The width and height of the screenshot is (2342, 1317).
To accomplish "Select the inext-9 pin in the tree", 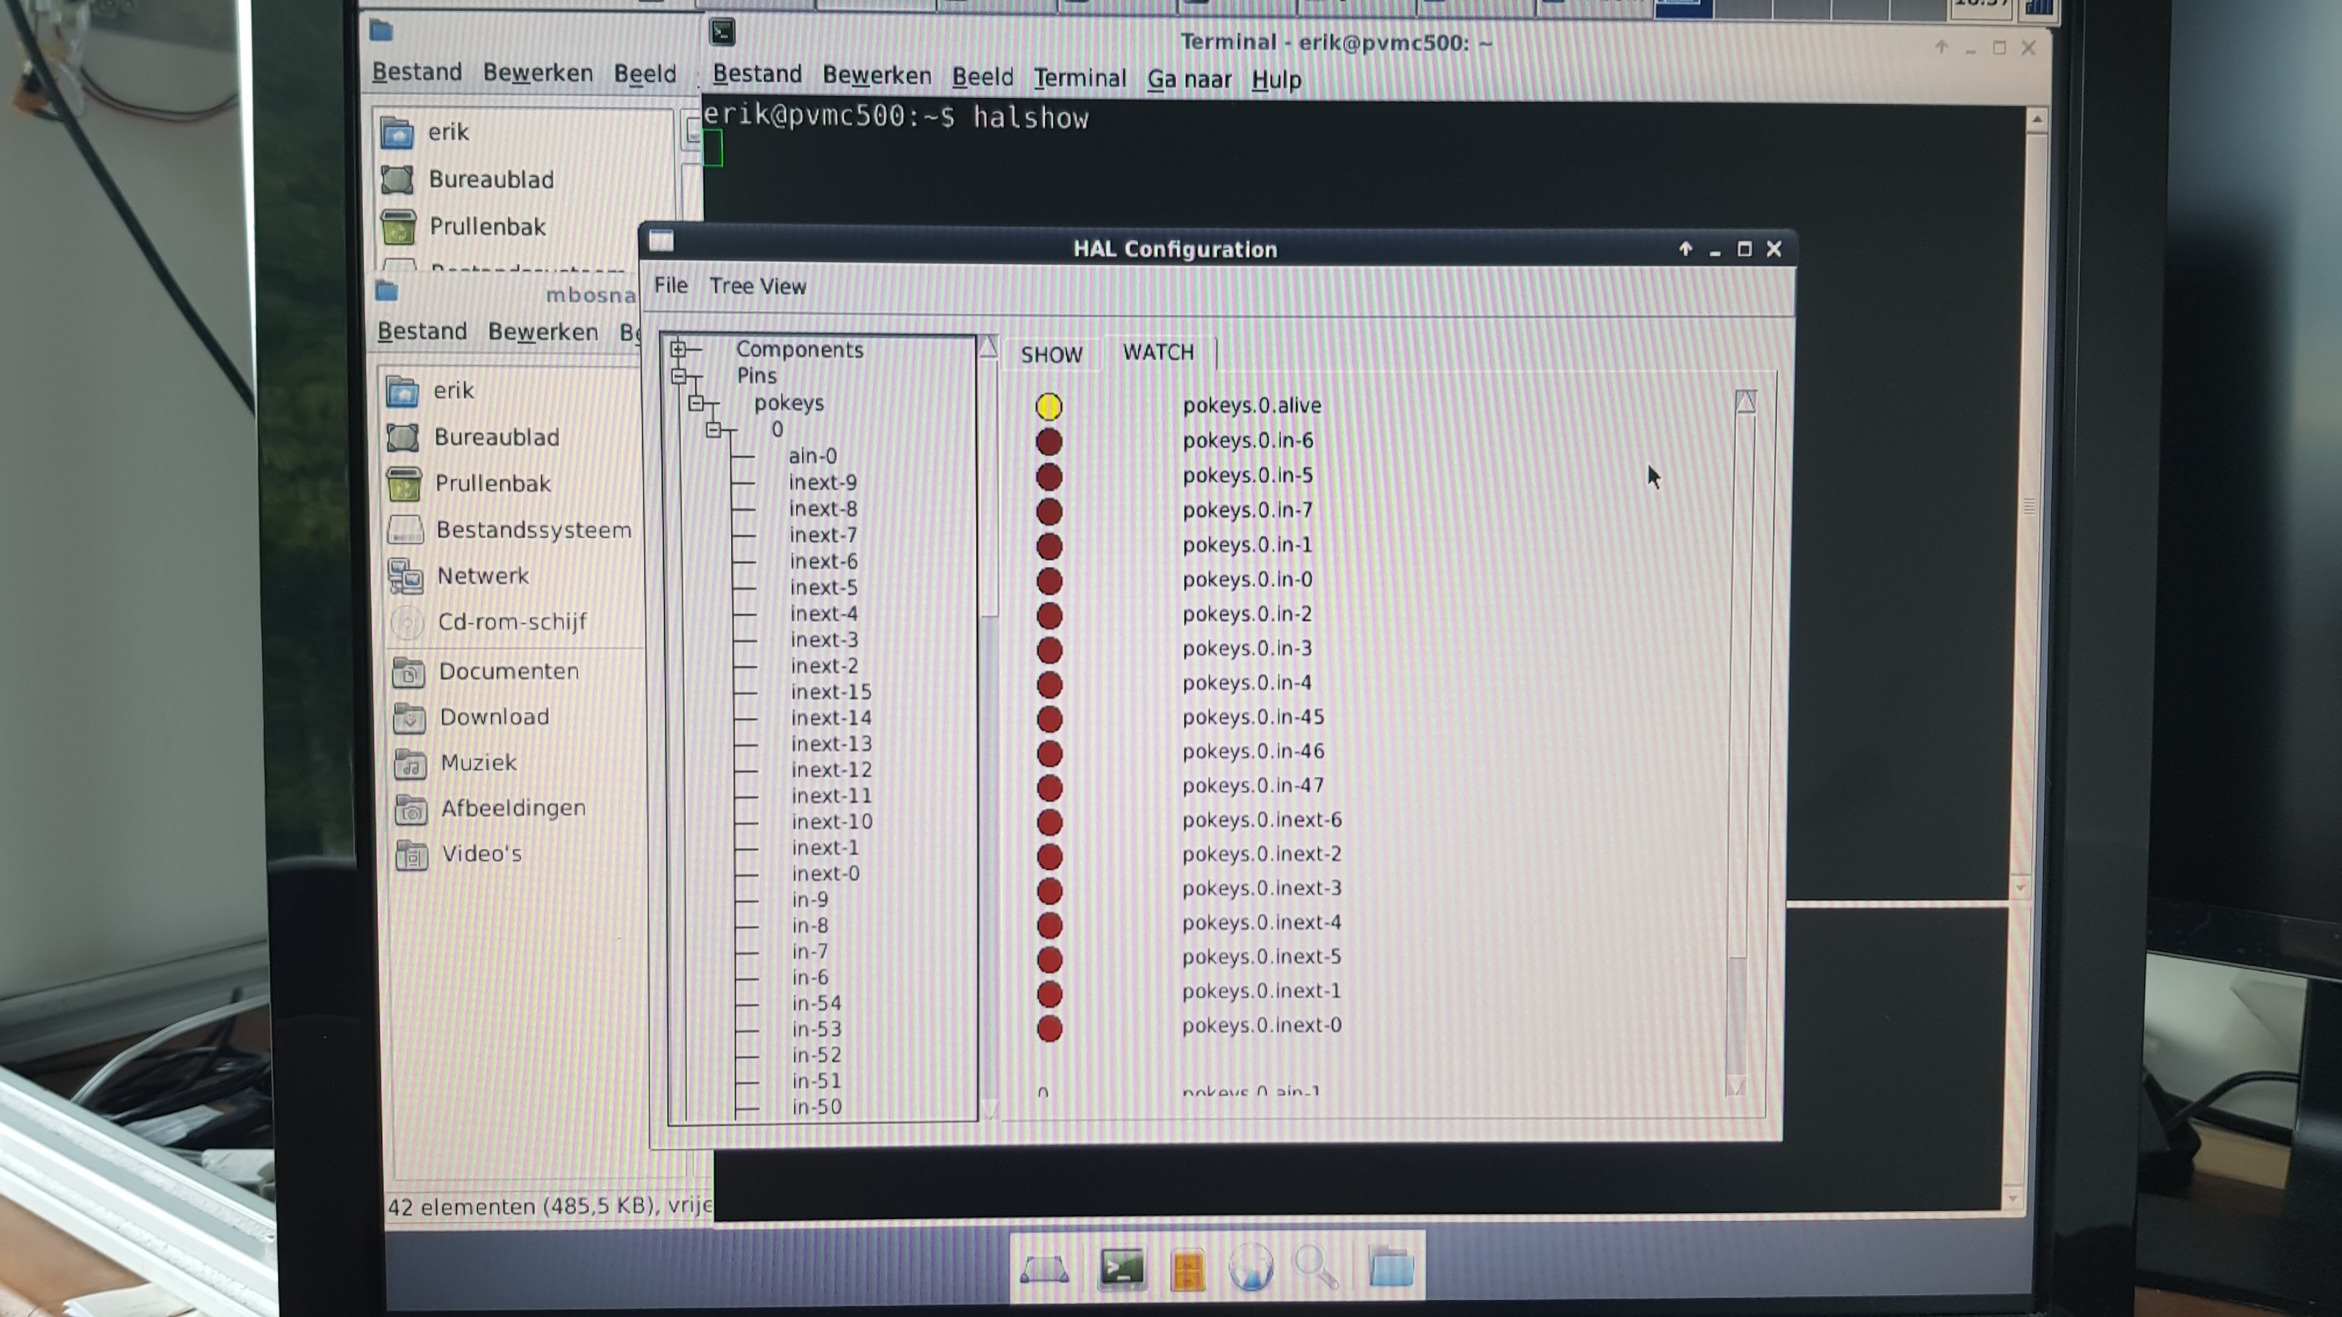I will (822, 483).
